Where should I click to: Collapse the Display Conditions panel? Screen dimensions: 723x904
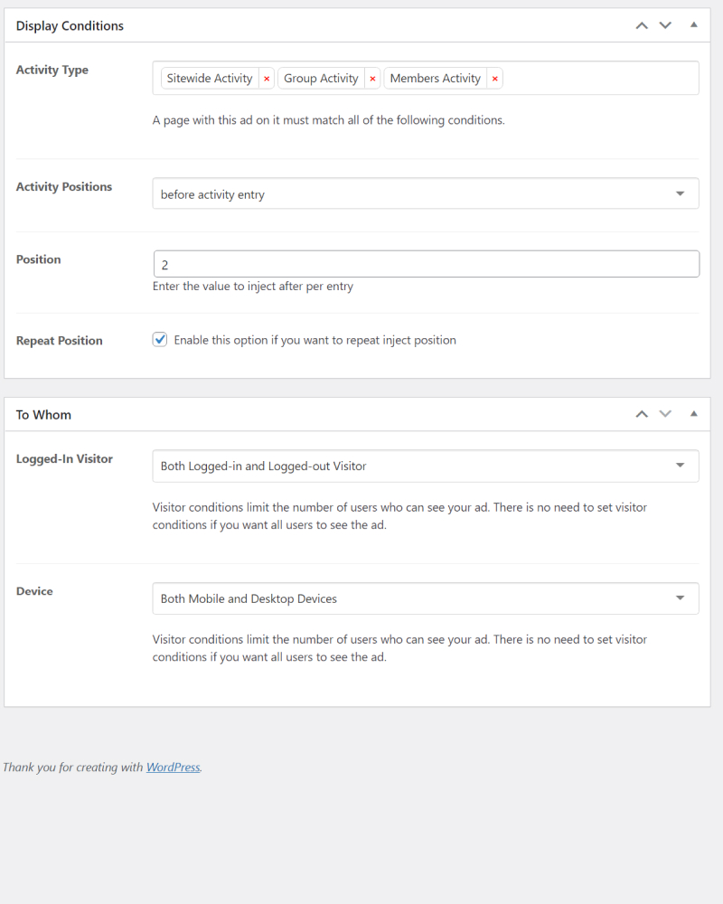tap(693, 24)
